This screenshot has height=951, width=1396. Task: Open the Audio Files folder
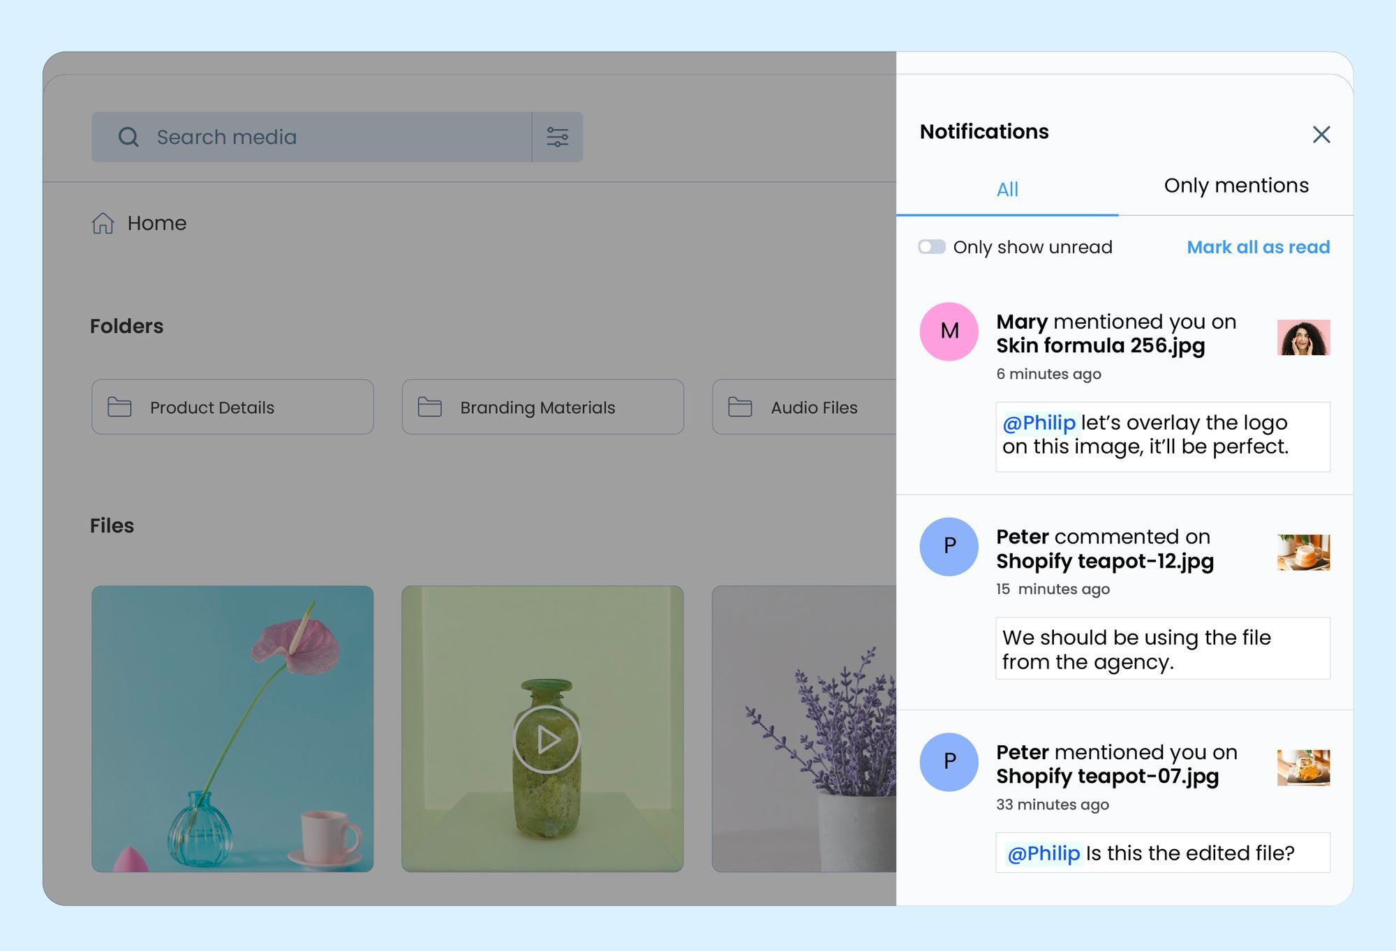click(804, 407)
